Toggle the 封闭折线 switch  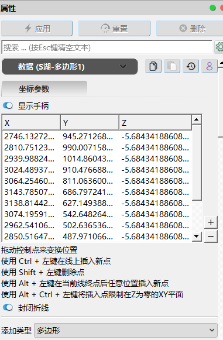click(x=8, y=308)
